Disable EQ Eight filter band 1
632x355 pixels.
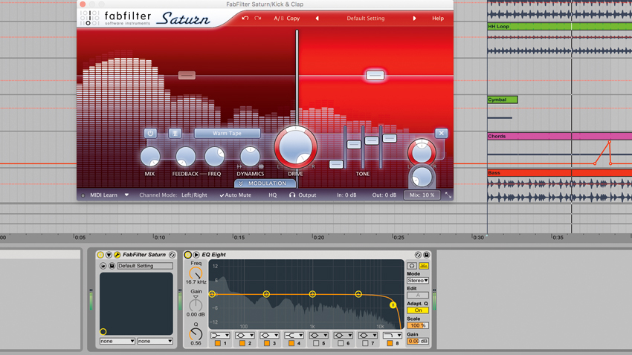(218, 343)
